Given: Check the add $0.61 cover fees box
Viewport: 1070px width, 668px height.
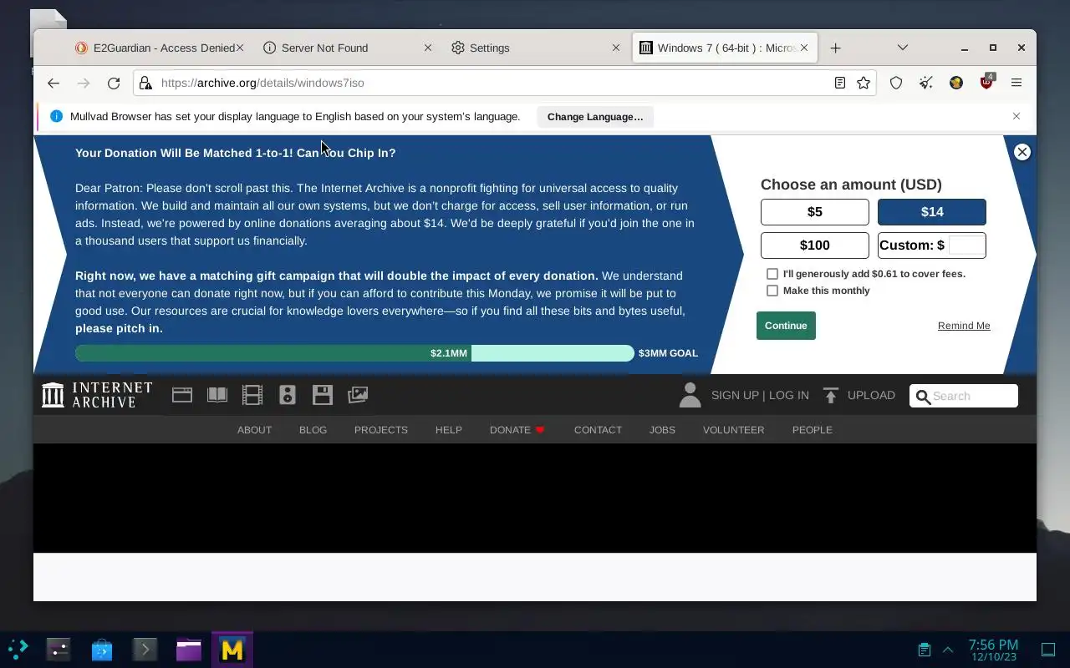Looking at the screenshot, I should 772,274.
